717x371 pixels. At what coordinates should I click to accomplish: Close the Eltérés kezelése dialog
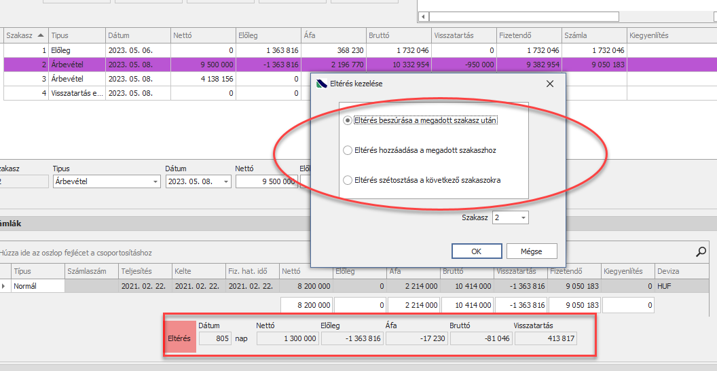(x=550, y=84)
